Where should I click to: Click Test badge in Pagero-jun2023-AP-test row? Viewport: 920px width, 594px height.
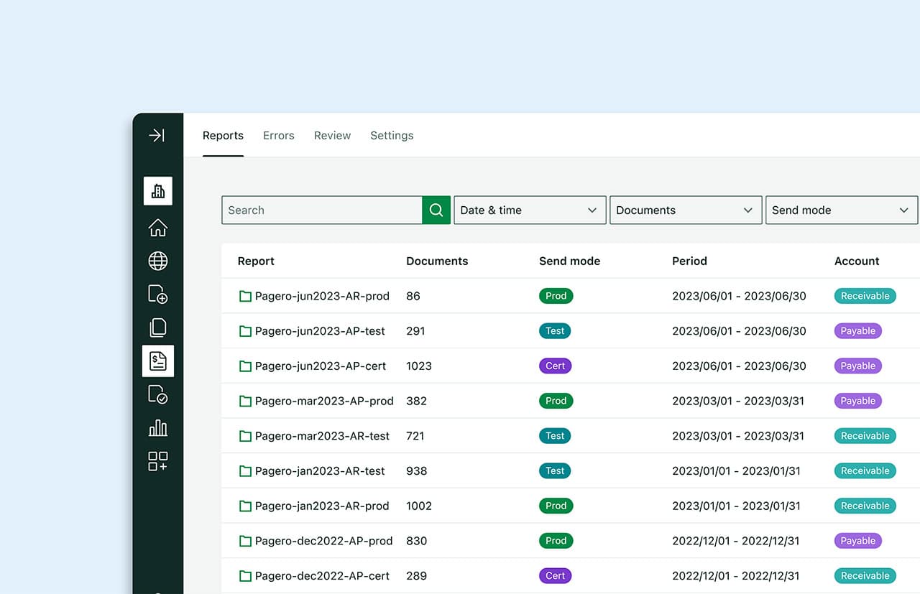point(555,331)
